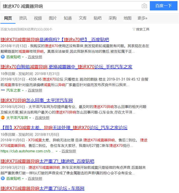Click the 百度贴吧 source link of the first result
This screenshot has height=193, width=179.
(x=13, y=57)
